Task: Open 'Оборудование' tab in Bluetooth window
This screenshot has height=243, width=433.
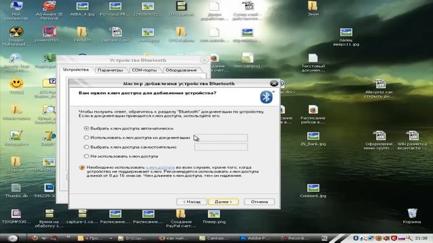Action: coord(181,70)
